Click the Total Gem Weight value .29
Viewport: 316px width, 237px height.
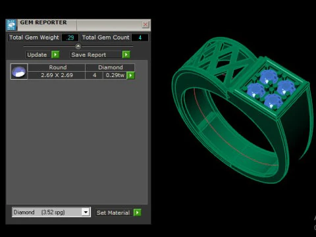click(70, 38)
